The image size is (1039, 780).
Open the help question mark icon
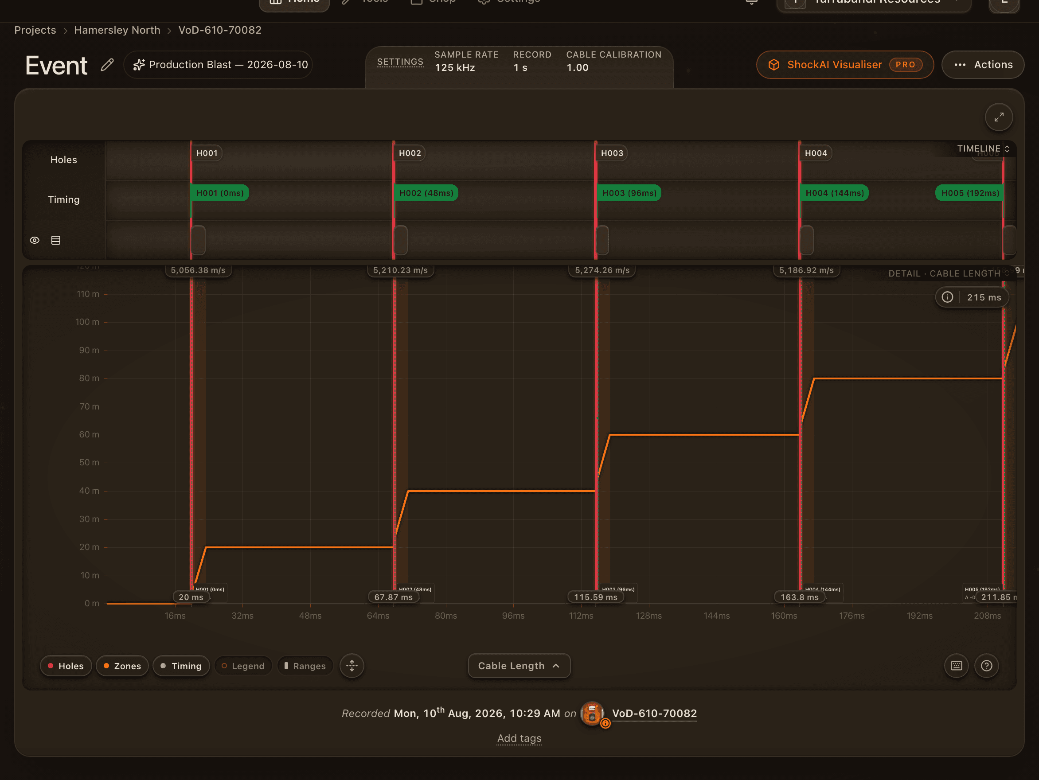[x=986, y=666]
